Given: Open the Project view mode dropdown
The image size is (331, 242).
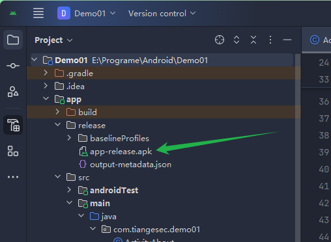Looking at the screenshot, I should click(53, 40).
